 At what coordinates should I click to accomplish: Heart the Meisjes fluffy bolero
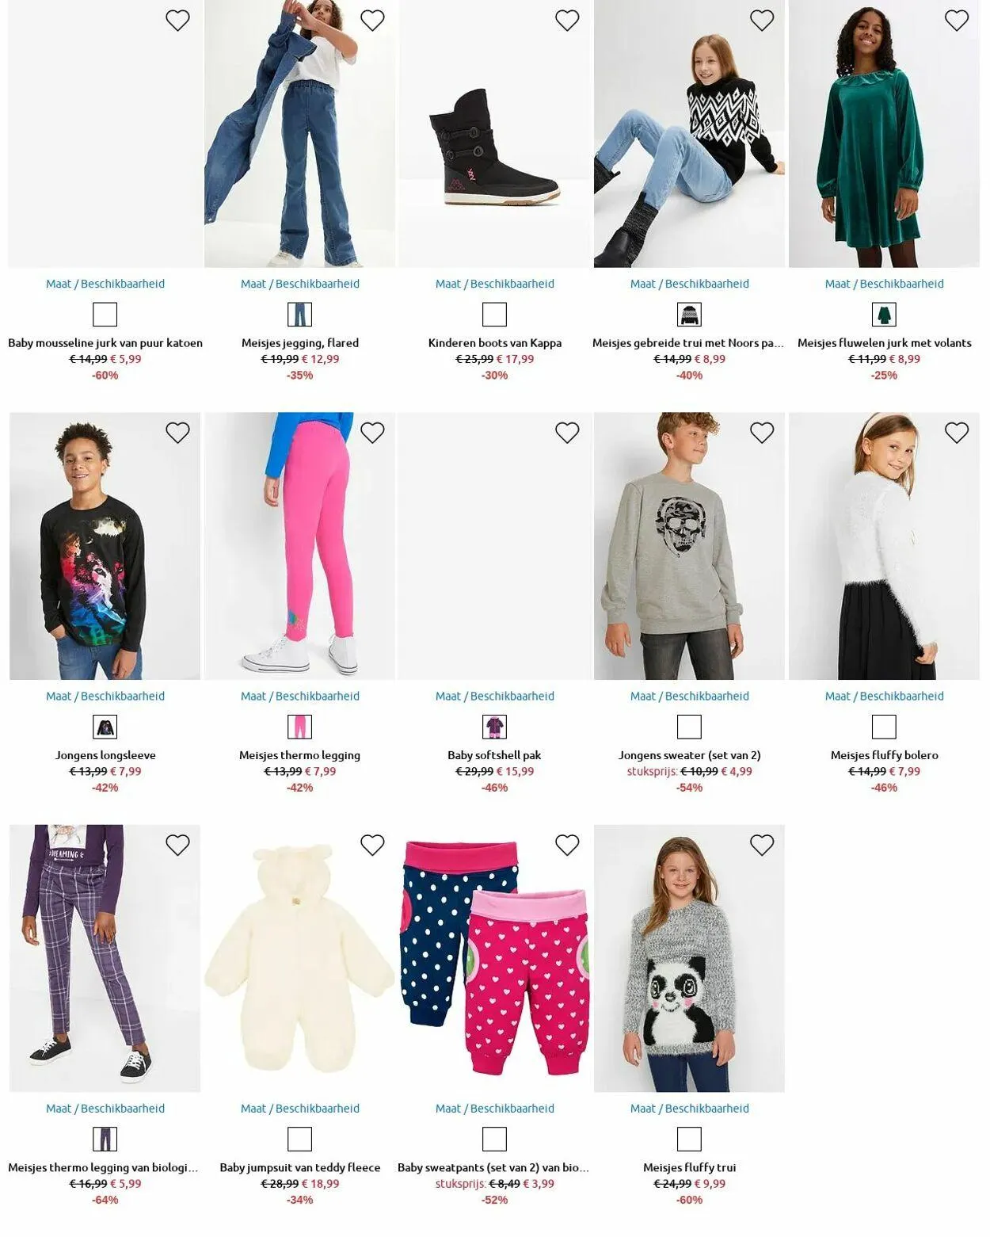(957, 433)
